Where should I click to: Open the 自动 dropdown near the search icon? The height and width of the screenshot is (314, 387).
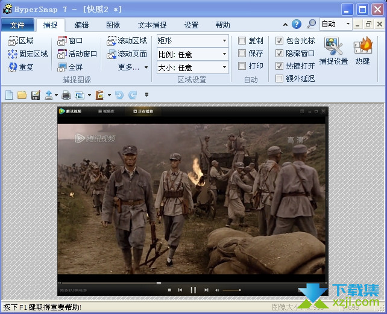click(336, 24)
